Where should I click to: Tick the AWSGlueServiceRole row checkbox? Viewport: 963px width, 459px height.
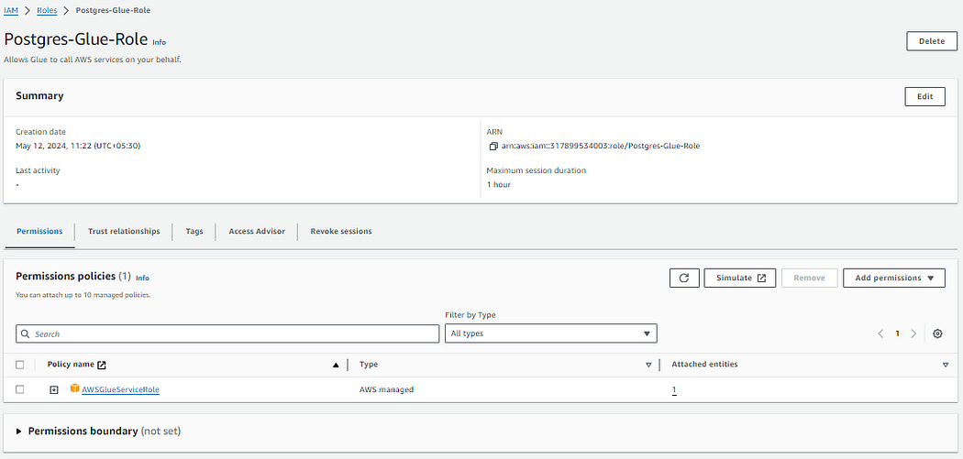click(x=19, y=389)
